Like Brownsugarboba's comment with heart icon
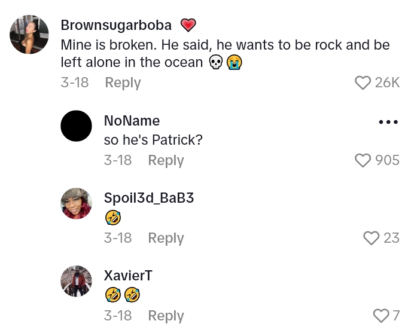The image size is (405, 333). point(363,83)
